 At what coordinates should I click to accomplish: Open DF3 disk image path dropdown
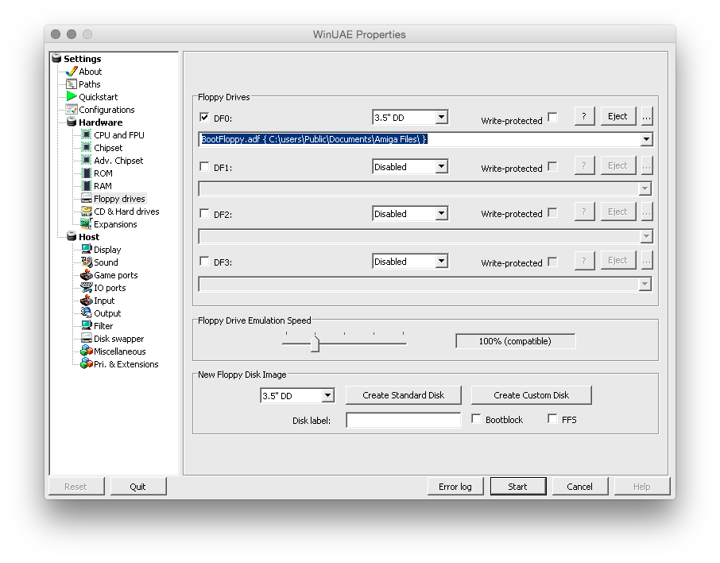[x=645, y=284]
